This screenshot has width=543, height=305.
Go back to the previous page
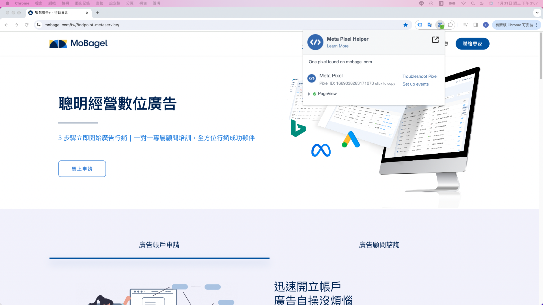coord(6,25)
